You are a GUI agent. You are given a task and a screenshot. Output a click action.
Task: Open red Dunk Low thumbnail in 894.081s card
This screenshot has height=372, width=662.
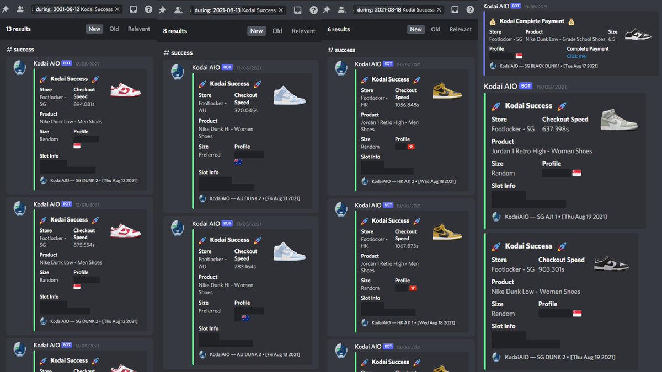[126, 90]
